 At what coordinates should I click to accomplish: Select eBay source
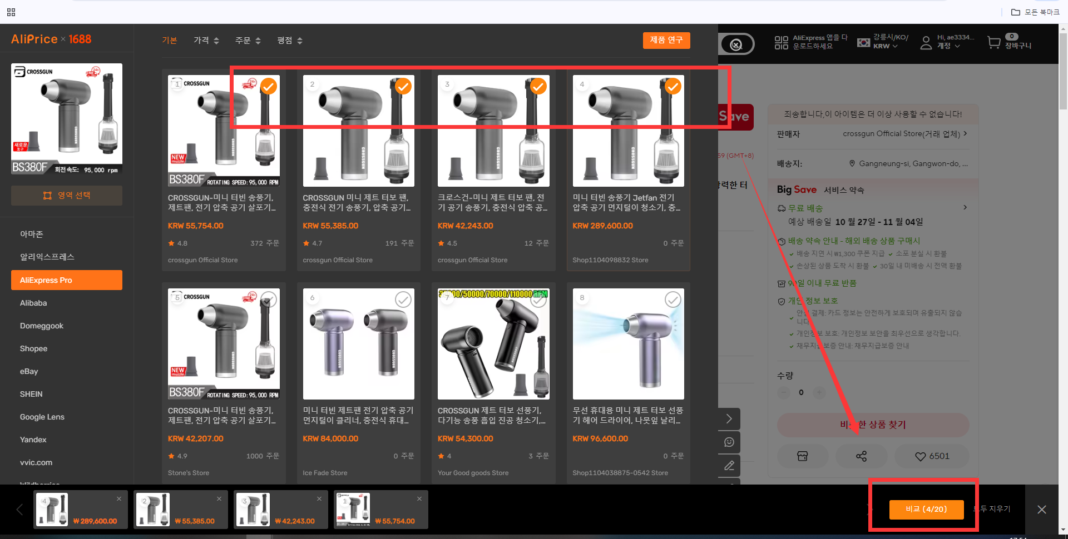click(x=29, y=371)
